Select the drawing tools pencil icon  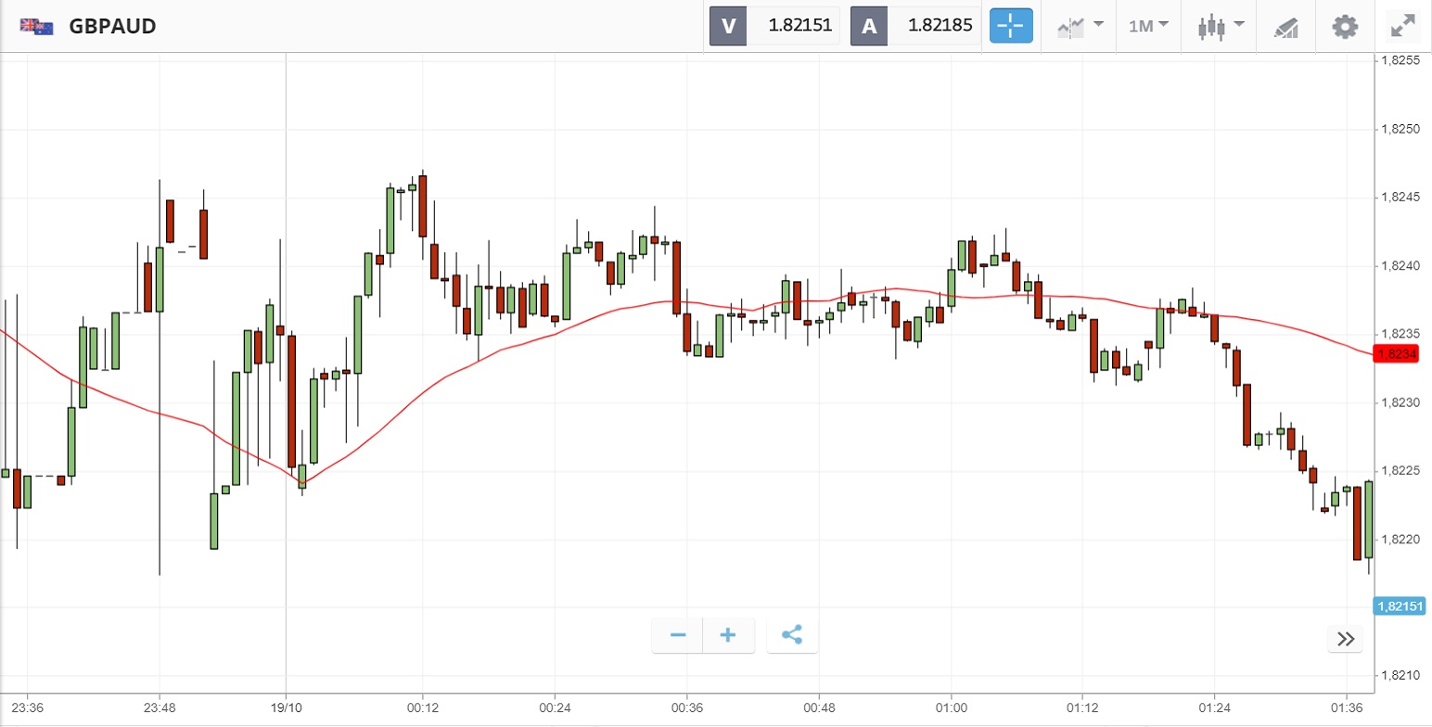[1285, 27]
